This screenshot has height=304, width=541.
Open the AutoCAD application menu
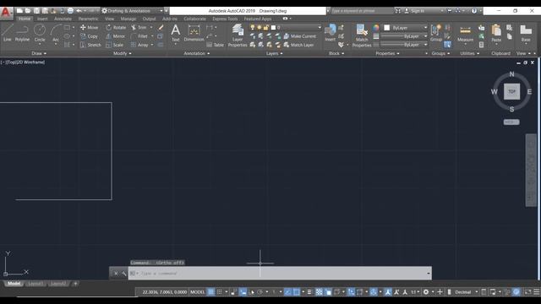point(6,13)
